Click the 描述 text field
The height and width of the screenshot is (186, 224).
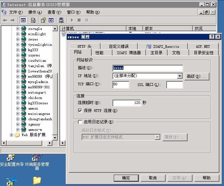[148, 68]
